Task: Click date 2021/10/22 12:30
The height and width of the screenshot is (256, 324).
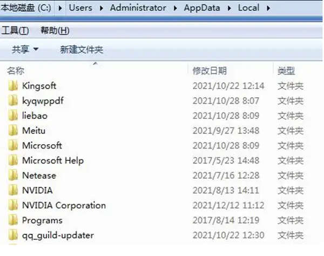Action: [228, 235]
